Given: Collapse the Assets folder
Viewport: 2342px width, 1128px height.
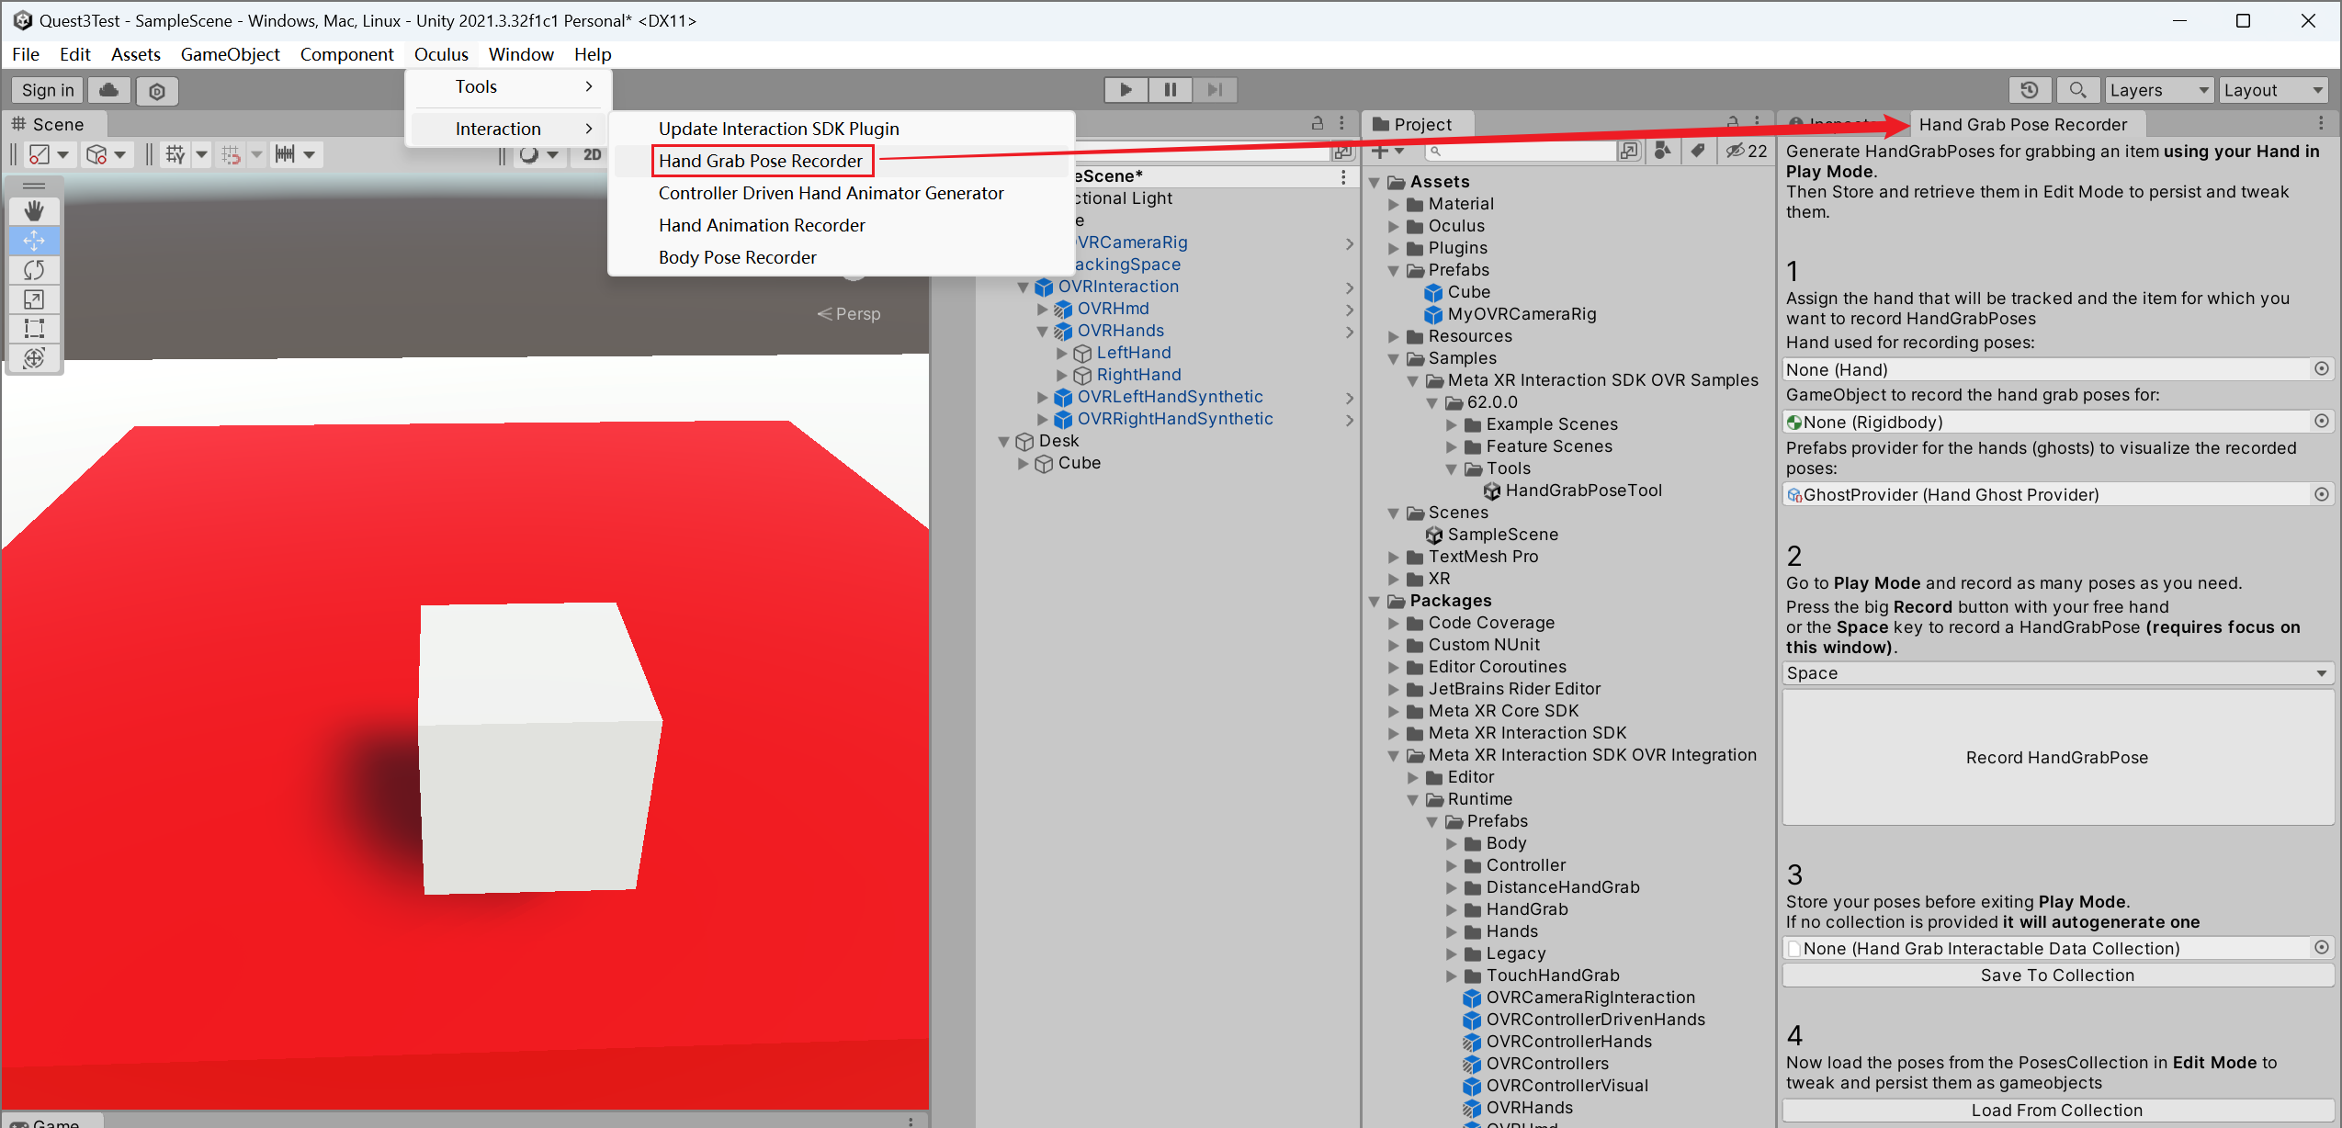Looking at the screenshot, I should tap(1375, 182).
